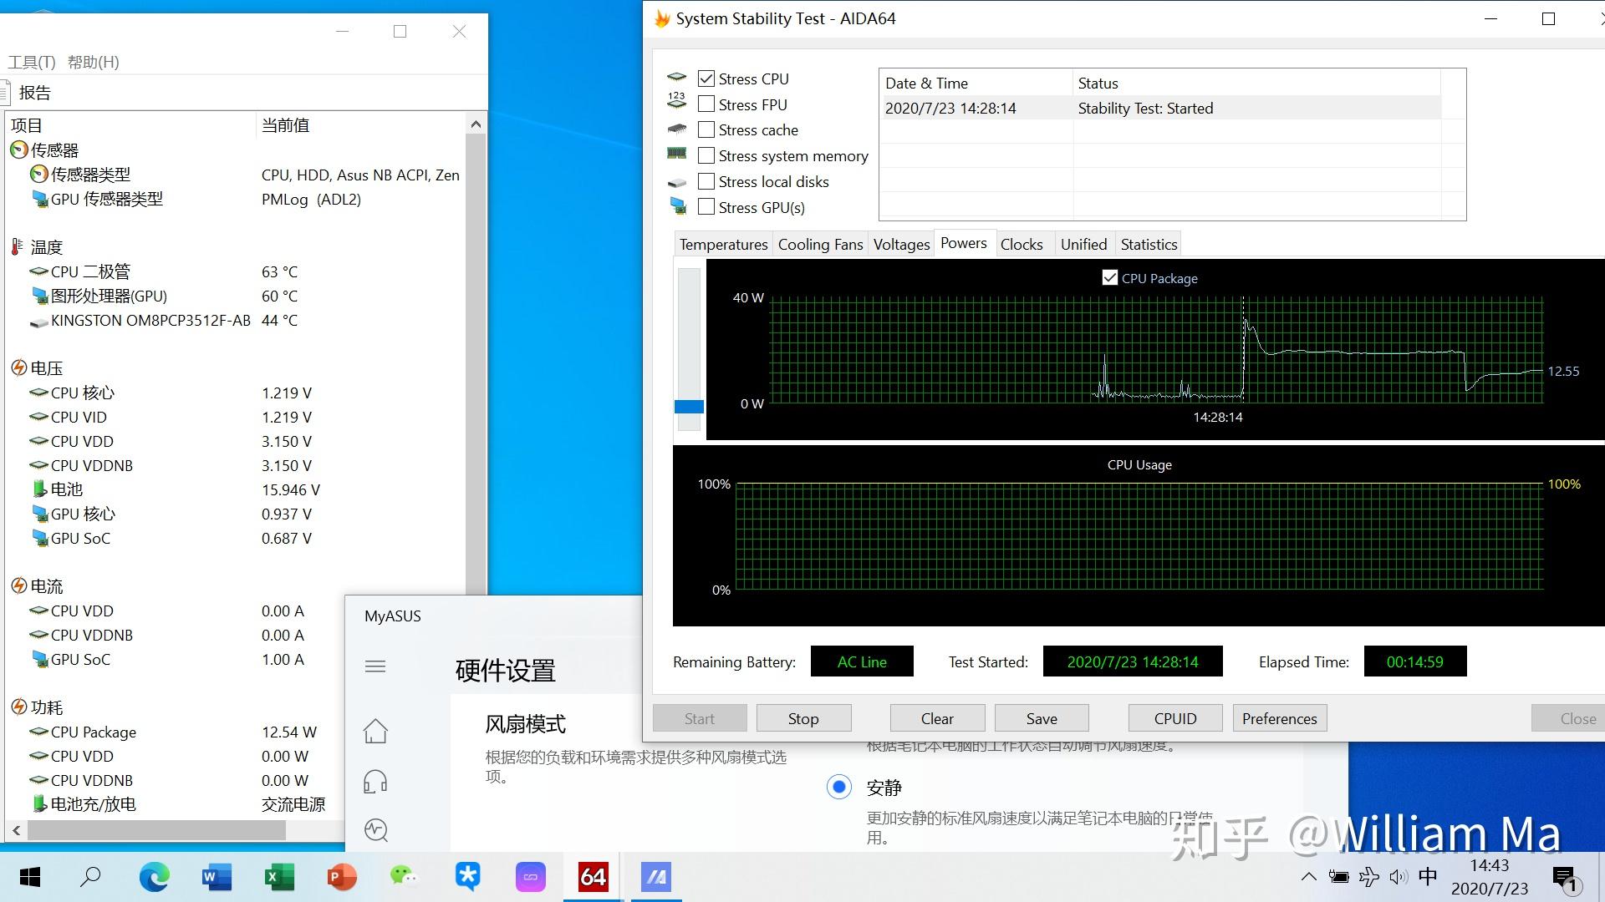Click the 报告 report icon in AIDA64
This screenshot has height=902, width=1605.
[4, 93]
